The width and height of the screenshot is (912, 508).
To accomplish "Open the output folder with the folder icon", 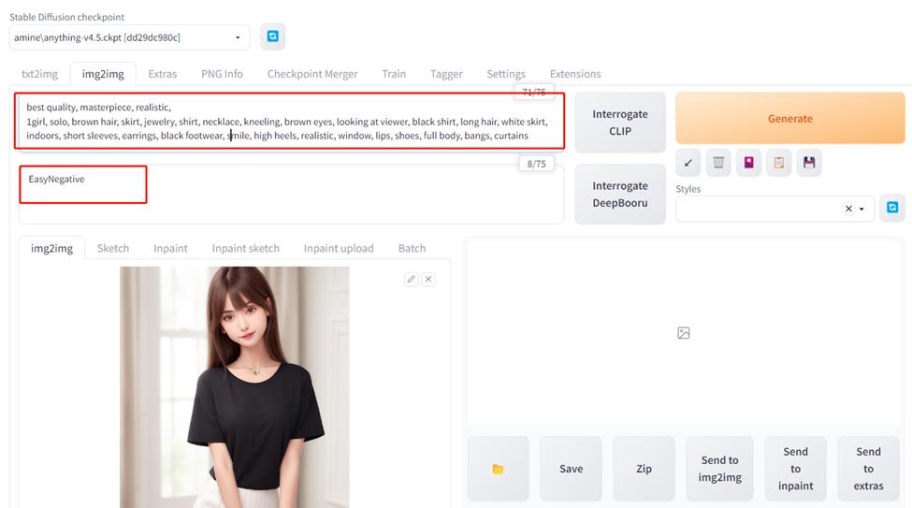I will [498, 469].
